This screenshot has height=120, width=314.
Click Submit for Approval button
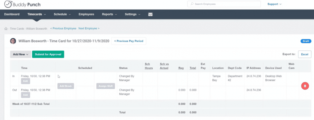pos(48,54)
